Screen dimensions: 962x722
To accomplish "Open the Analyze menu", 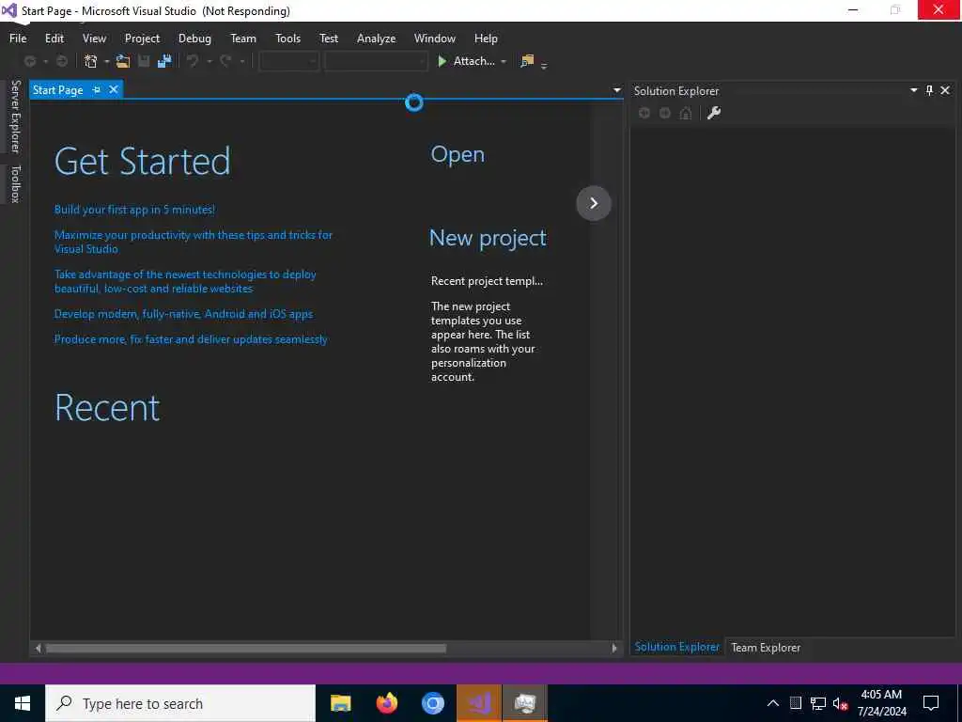I will (x=376, y=38).
